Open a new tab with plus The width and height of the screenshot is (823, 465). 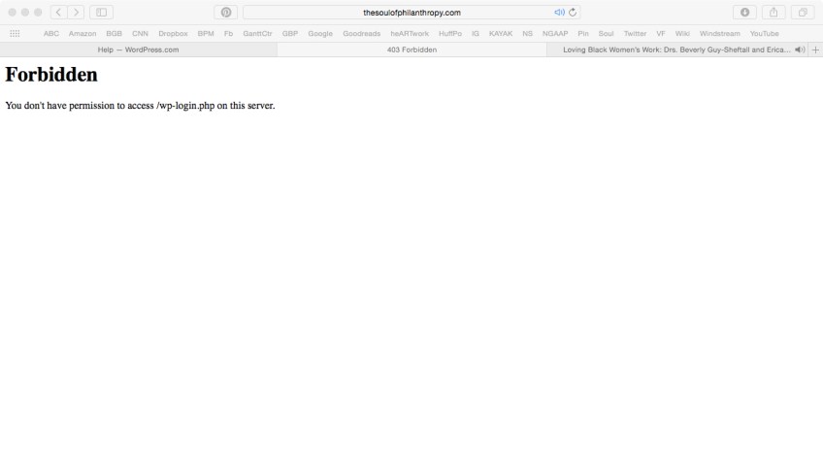click(x=815, y=50)
